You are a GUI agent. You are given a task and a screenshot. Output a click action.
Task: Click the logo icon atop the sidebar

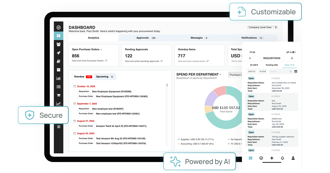(x=59, y=27)
